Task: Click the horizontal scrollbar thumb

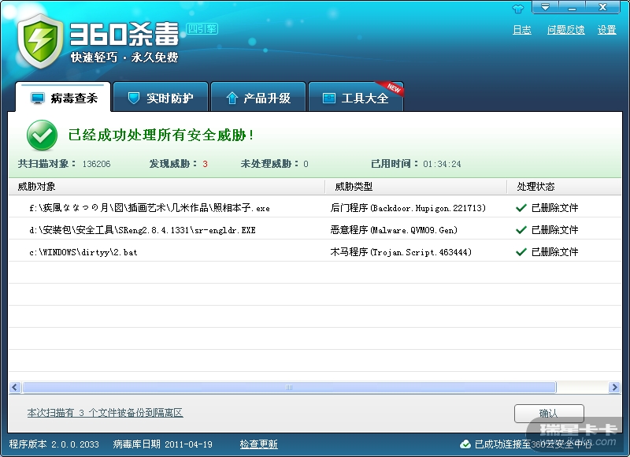Action: pos(289,388)
